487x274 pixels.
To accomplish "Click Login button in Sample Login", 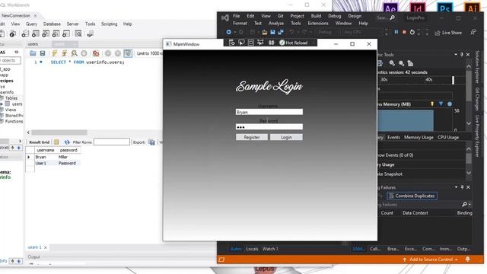I will pos(286,137).
